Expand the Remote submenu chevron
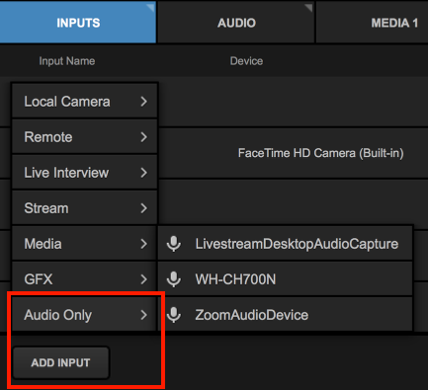 [143, 137]
